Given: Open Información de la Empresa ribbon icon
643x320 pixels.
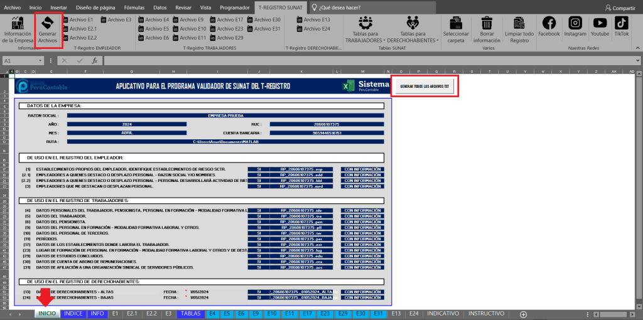Looking at the screenshot, I should (x=17, y=29).
